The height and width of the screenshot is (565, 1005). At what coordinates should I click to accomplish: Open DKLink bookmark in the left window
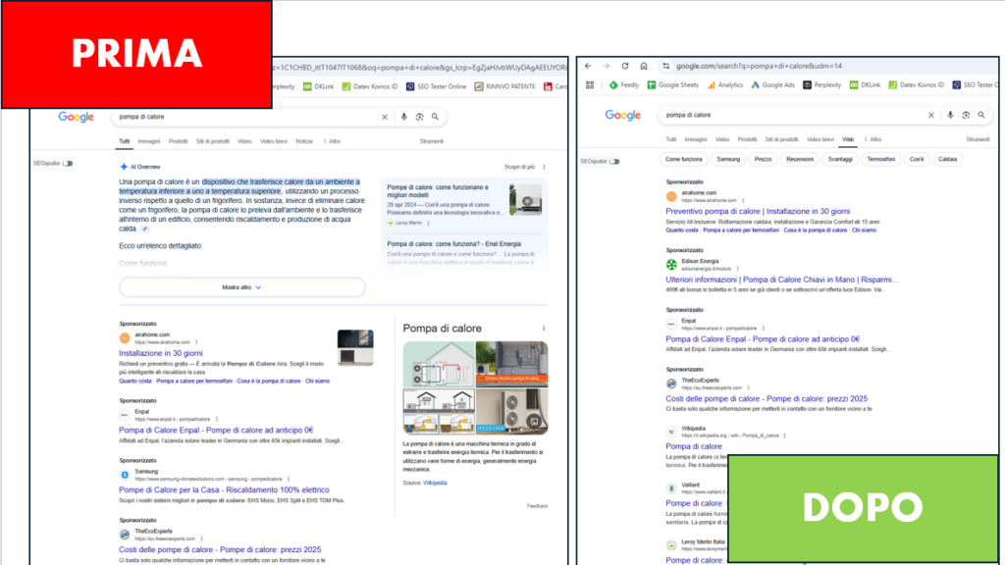click(x=319, y=86)
